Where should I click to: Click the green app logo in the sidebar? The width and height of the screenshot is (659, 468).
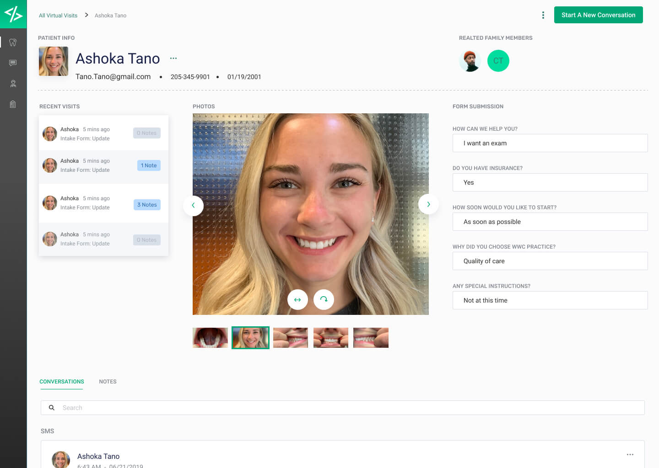point(13,14)
